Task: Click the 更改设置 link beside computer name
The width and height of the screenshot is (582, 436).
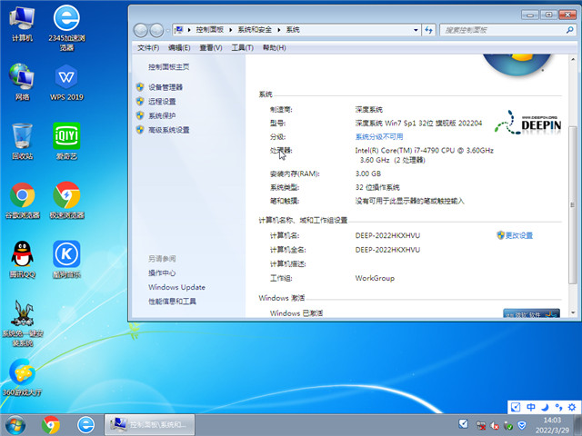Action: [518, 235]
